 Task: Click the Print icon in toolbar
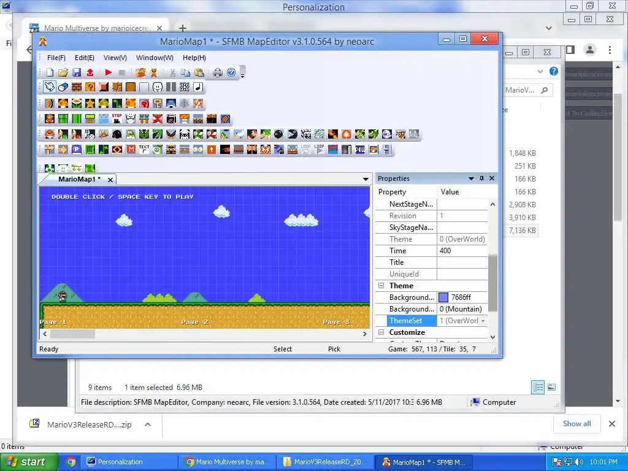tap(218, 72)
